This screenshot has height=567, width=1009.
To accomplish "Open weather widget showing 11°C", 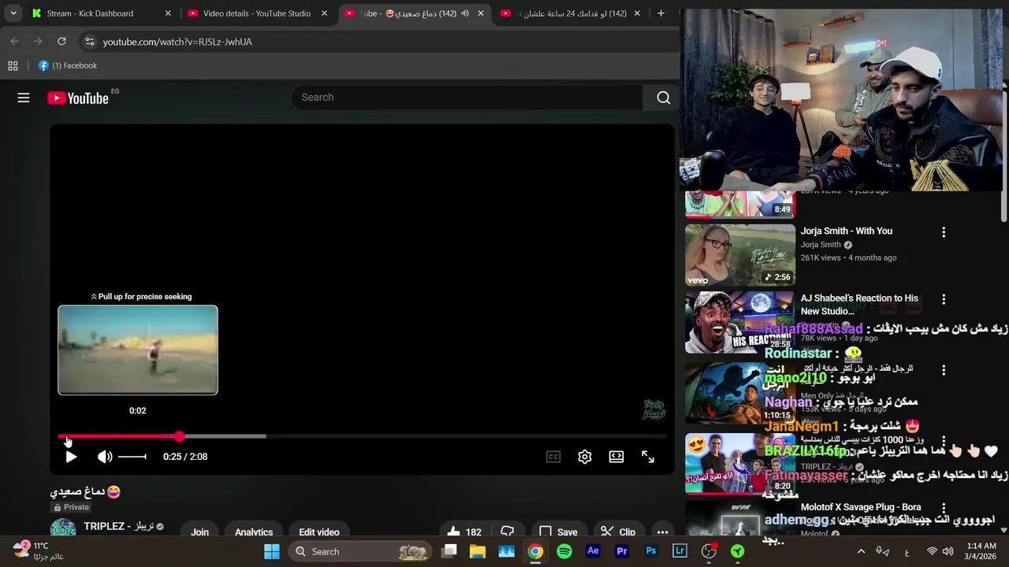I will (38, 551).
